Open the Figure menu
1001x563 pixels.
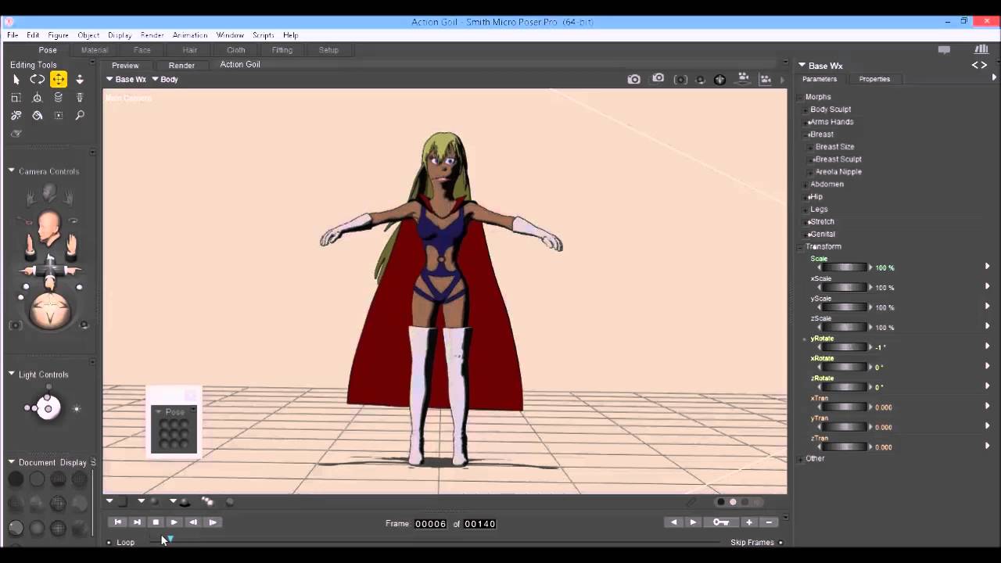coord(58,35)
